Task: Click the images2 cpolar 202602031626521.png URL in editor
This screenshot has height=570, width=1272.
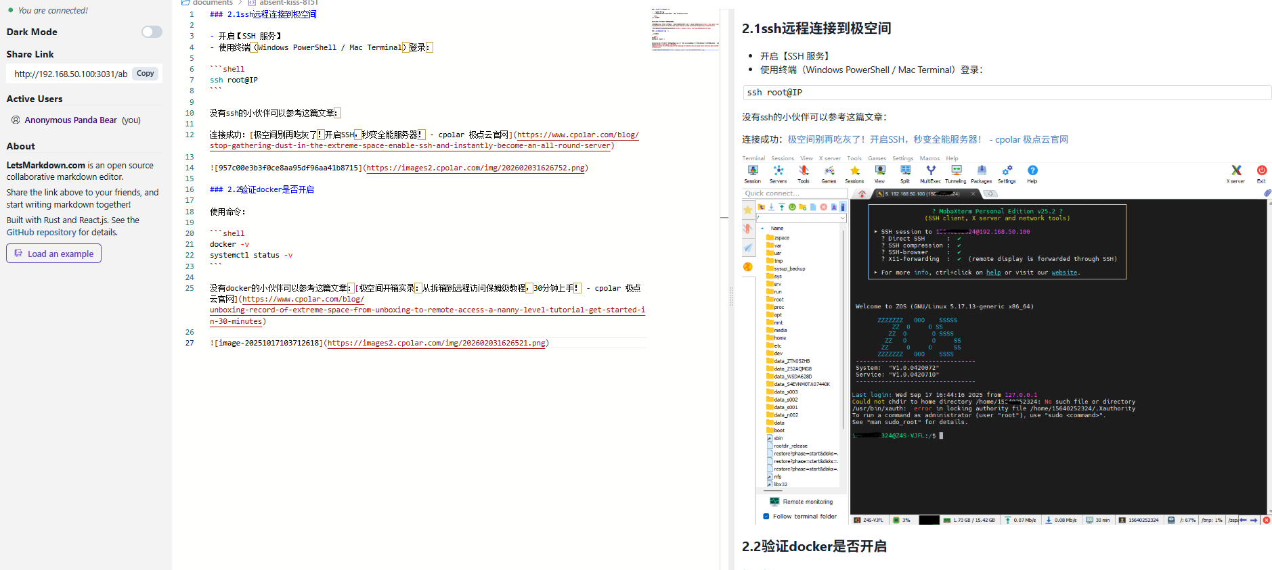Action: (x=437, y=343)
